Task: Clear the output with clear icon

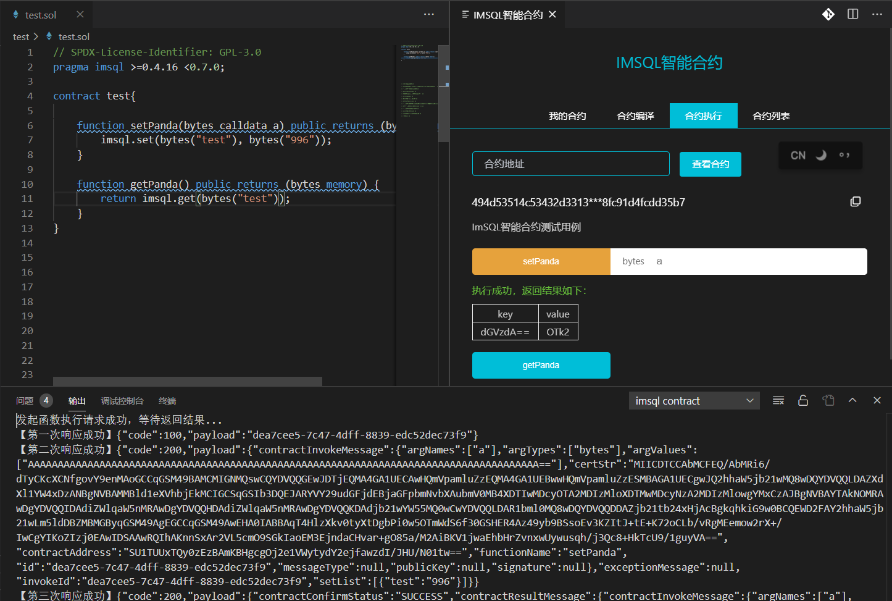Action: 778,401
